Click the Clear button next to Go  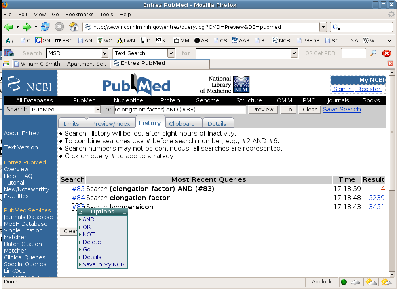310,110
